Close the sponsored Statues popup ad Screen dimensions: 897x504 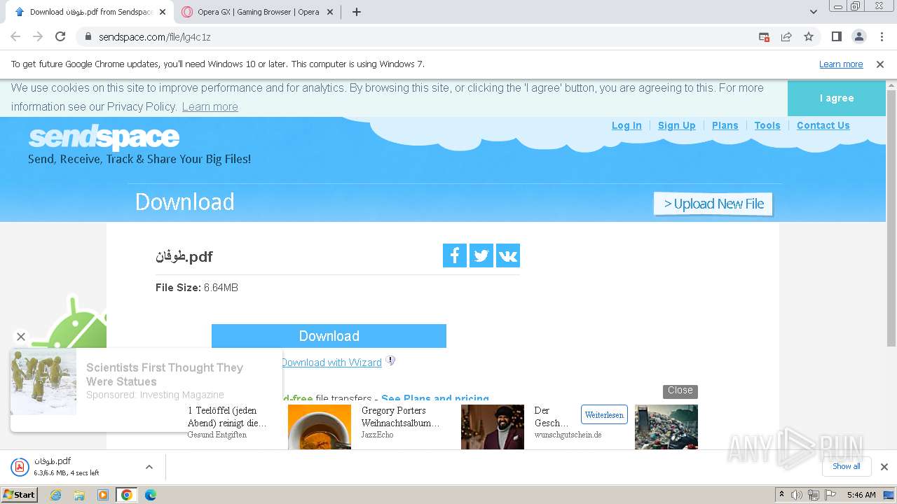[x=21, y=337]
